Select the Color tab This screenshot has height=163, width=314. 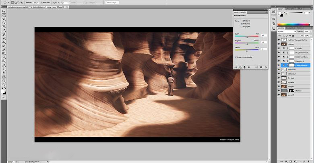click(x=281, y=9)
